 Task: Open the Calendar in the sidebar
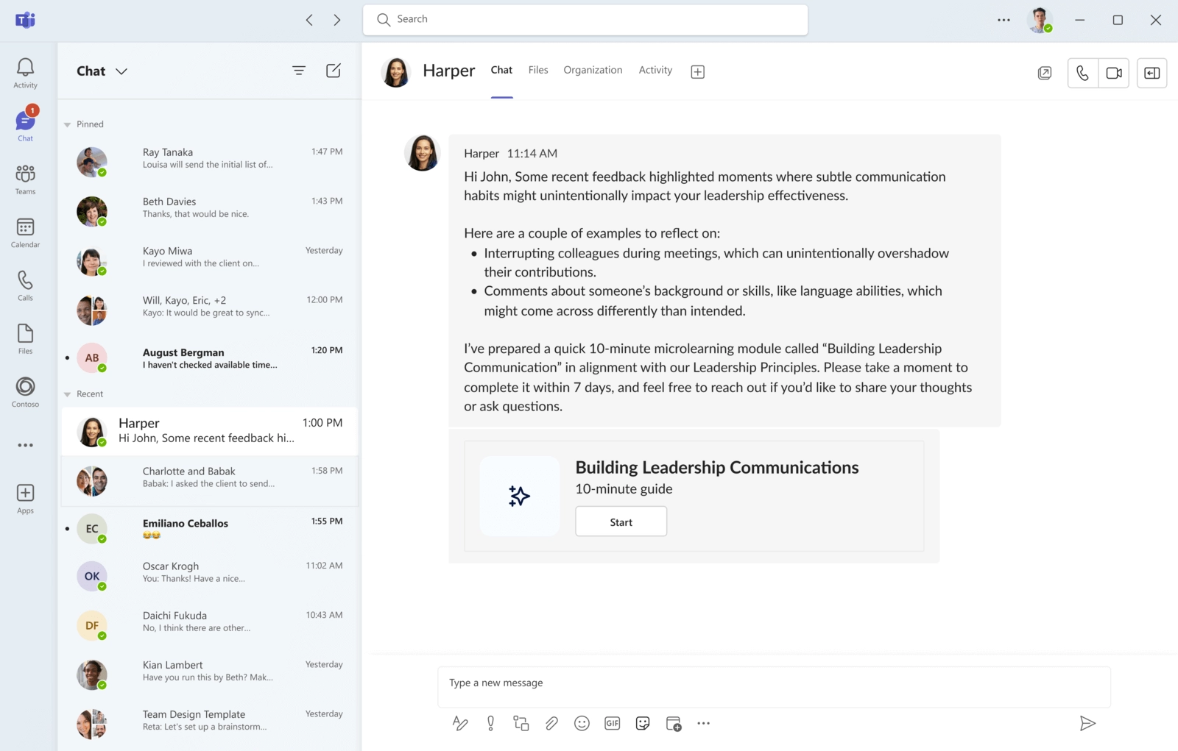tap(25, 232)
